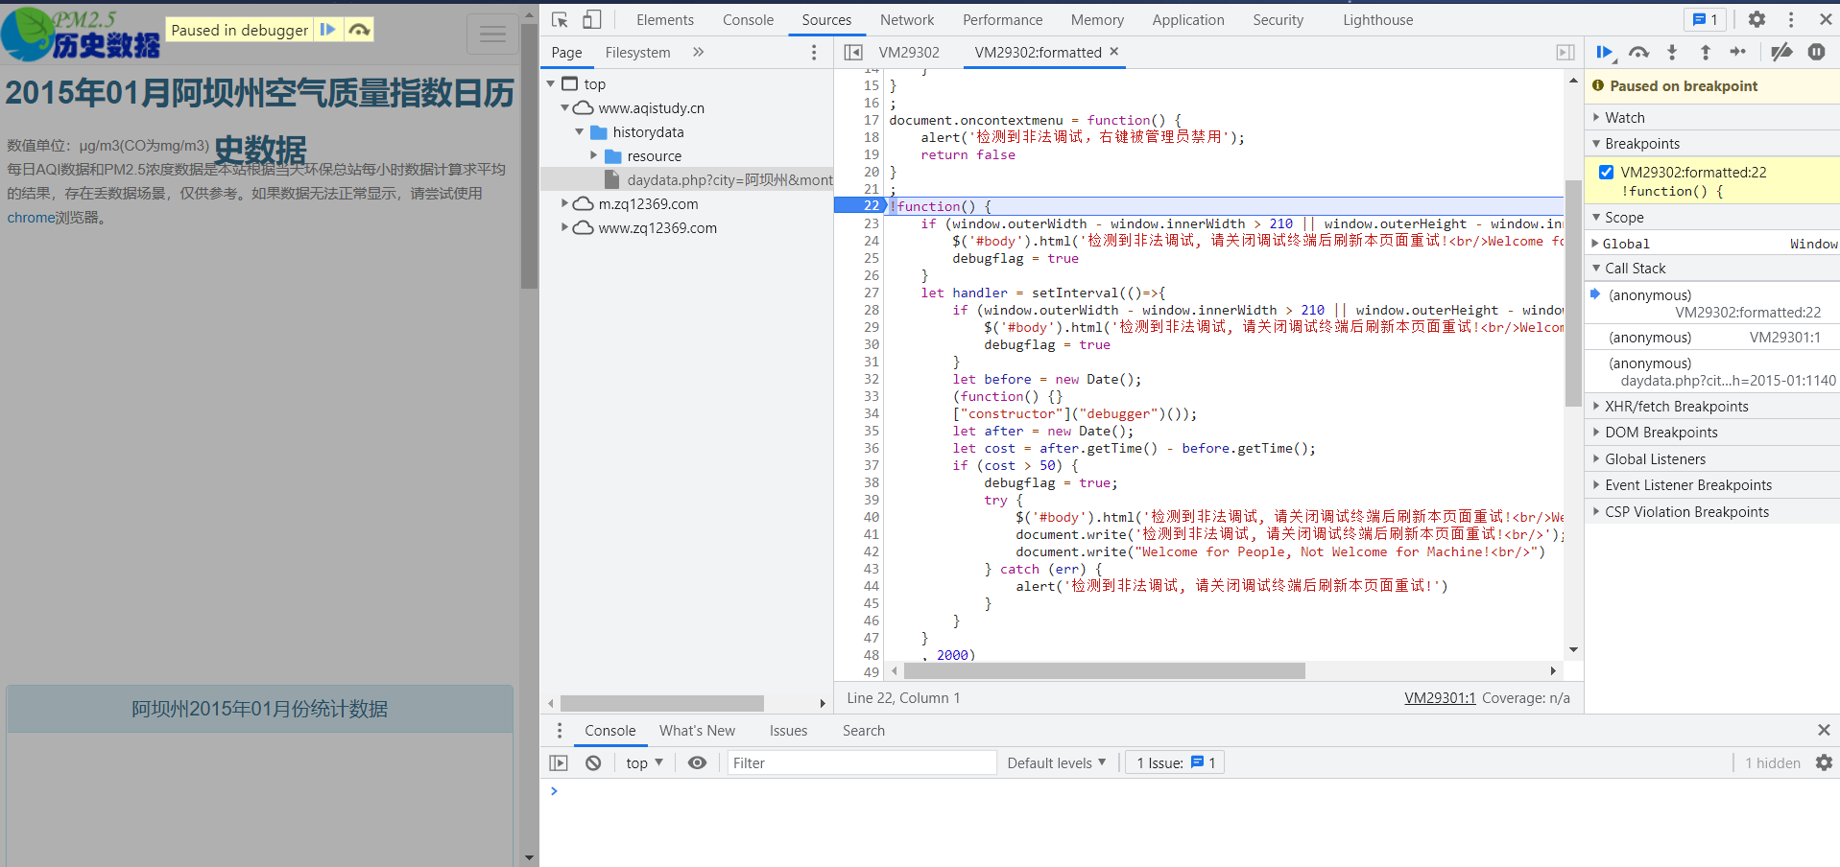Click the Step over next function call icon

pos(1638,53)
